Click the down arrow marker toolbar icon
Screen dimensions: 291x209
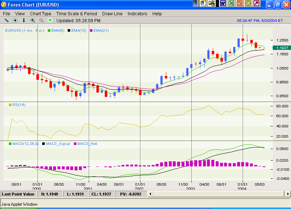[x=24, y=20]
